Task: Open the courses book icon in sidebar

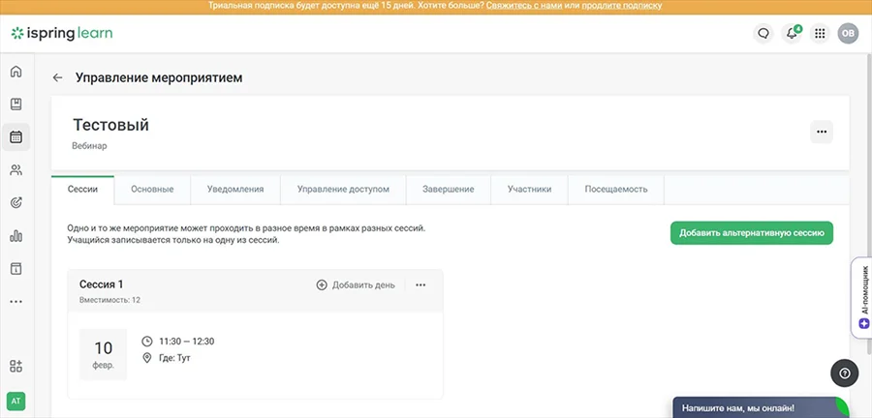Action: pyautogui.click(x=16, y=104)
